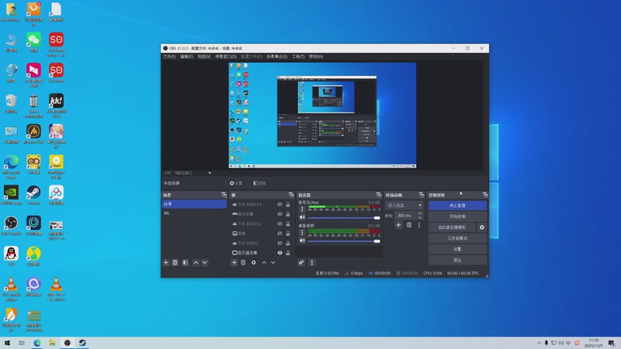Open the NVIDIA App desktop shortcut
621x349 pixels.
(x=11, y=195)
